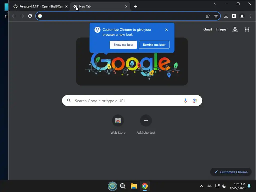Close the Open-Shell release tab

coord(66,6)
